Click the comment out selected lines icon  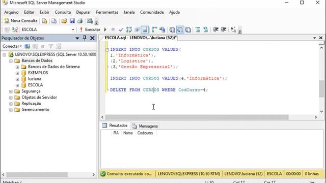(x=198, y=29)
